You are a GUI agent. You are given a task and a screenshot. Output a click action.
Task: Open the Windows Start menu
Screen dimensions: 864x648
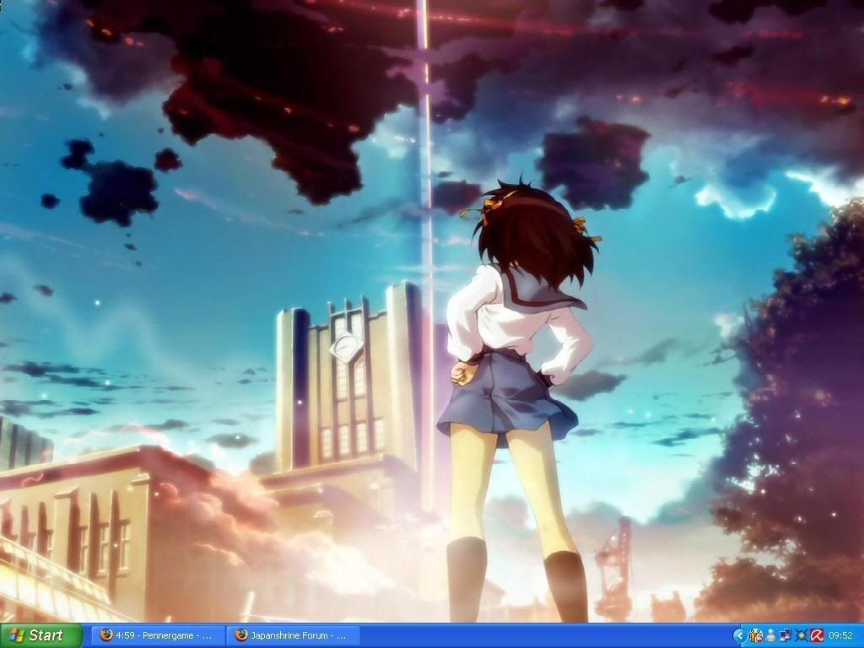click(x=40, y=635)
